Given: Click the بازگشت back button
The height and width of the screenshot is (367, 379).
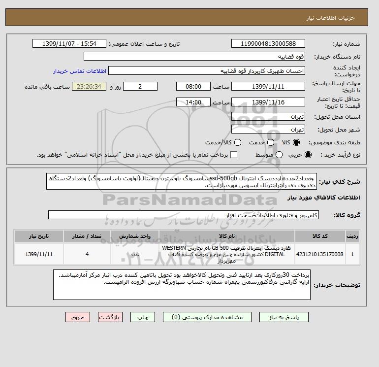Looking at the screenshot, I should [110, 317].
